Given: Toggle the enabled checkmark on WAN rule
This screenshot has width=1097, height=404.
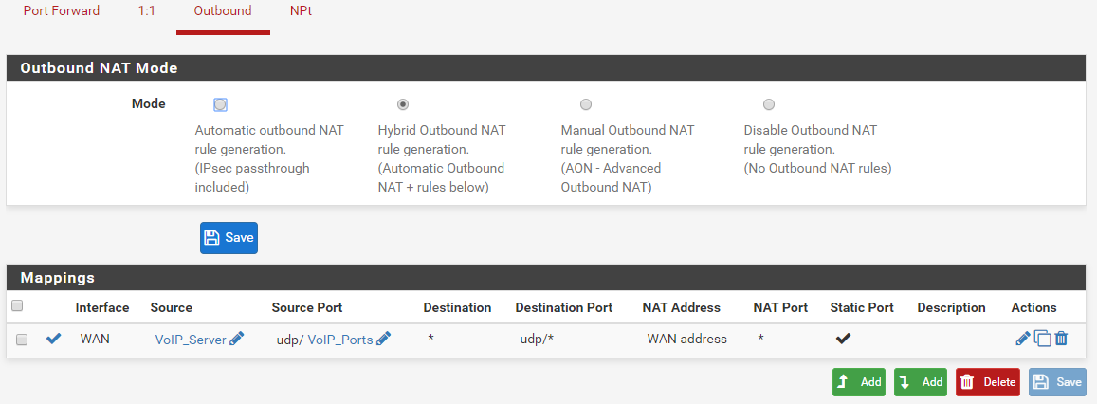Looking at the screenshot, I should coord(54,339).
